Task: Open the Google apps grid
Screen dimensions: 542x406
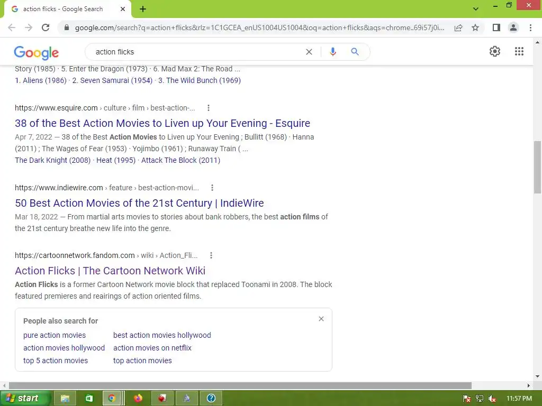Action: point(519,51)
